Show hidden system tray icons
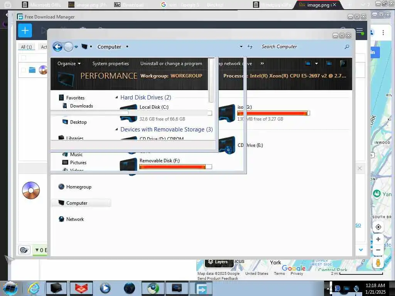Viewport: 395px width, 296px height. pyautogui.click(x=328, y=288)
